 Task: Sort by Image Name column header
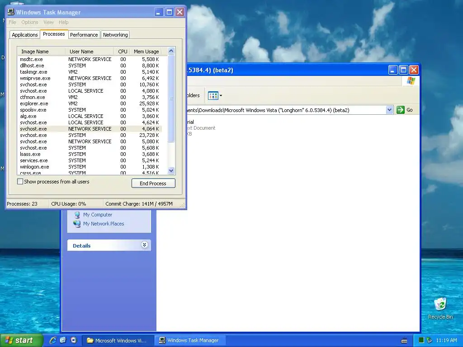[x=41, y=52]
